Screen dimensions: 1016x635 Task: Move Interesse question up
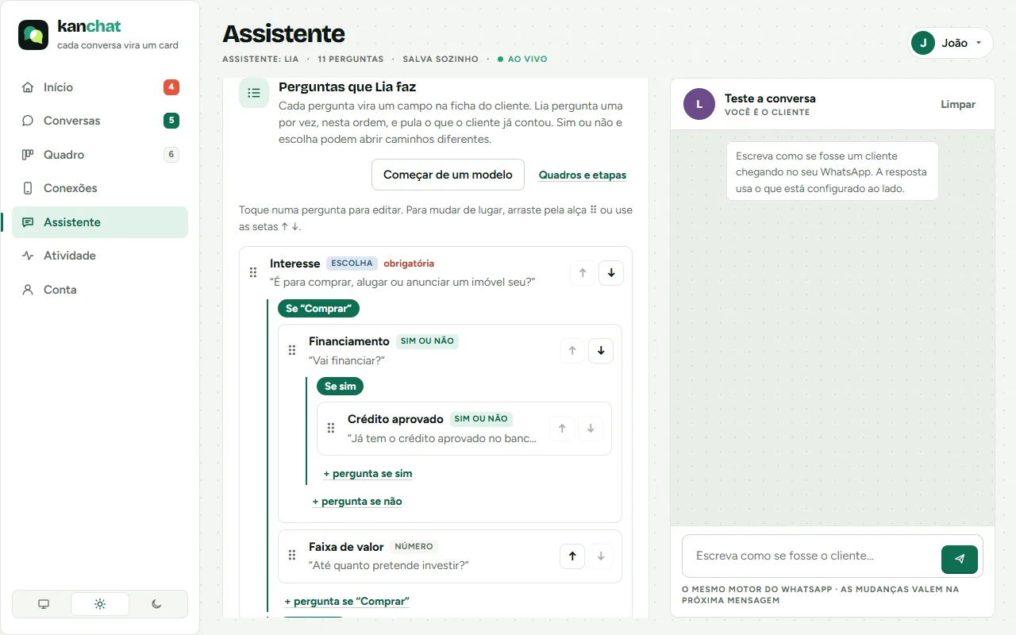click(583, 272)
